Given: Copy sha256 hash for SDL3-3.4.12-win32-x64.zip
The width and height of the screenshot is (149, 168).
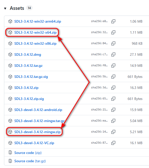Looking at the screenshot, I should point(113,32).
